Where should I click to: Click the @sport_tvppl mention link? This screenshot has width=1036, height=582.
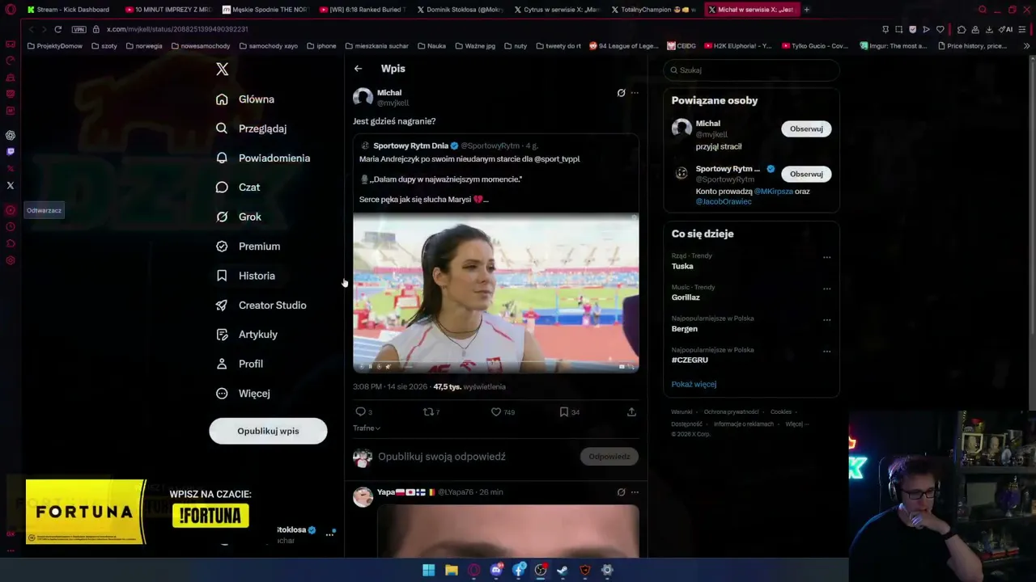[557, 159]
